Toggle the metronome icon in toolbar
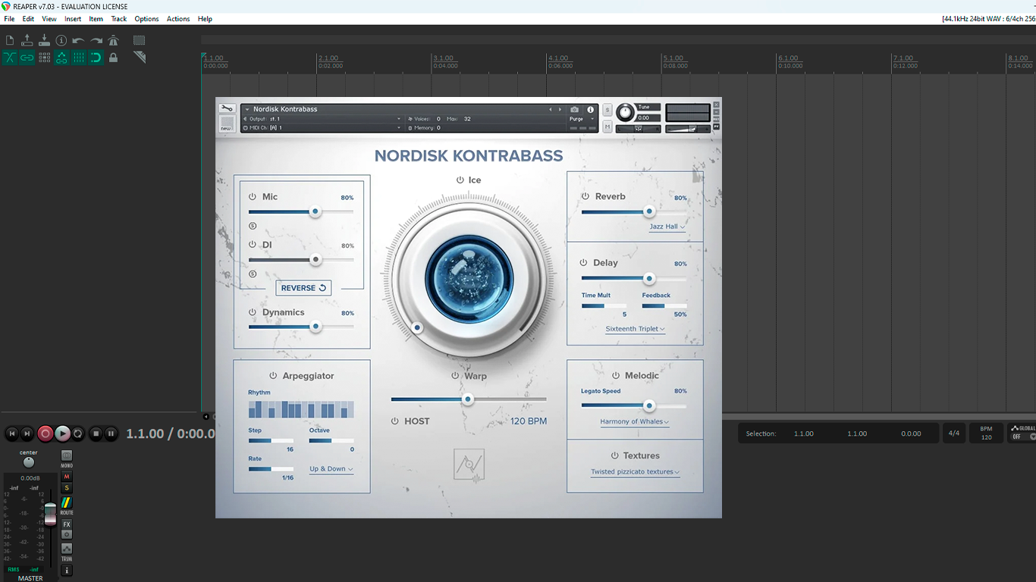Image resolution: width=1036 pixels, height=582 pixels. click(114, 40)
